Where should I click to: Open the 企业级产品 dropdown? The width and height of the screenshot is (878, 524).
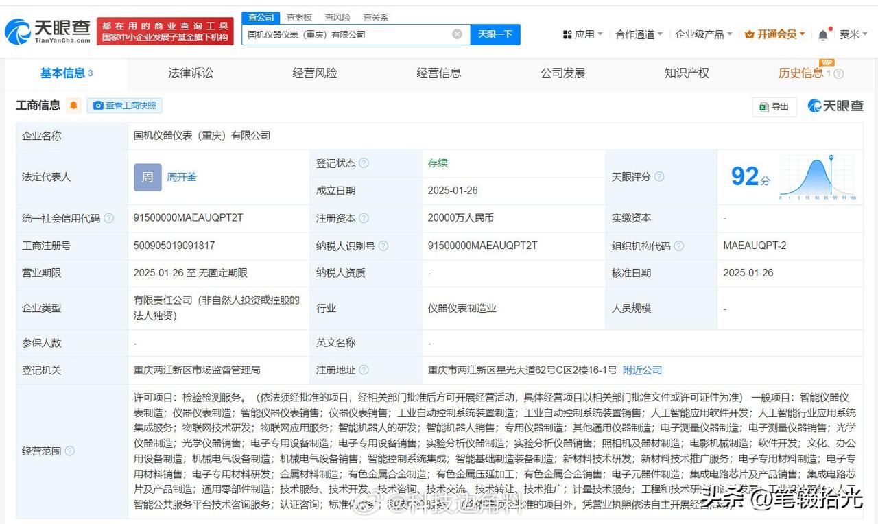point(704,34)
